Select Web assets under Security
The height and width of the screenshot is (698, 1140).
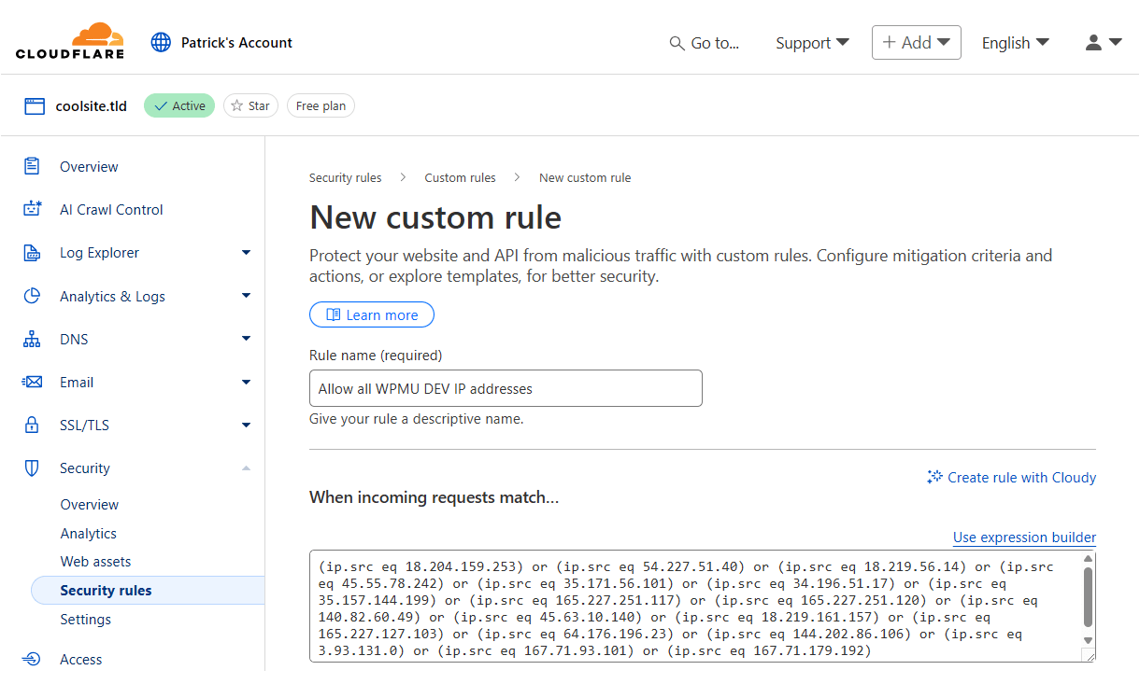coord(95,562)
